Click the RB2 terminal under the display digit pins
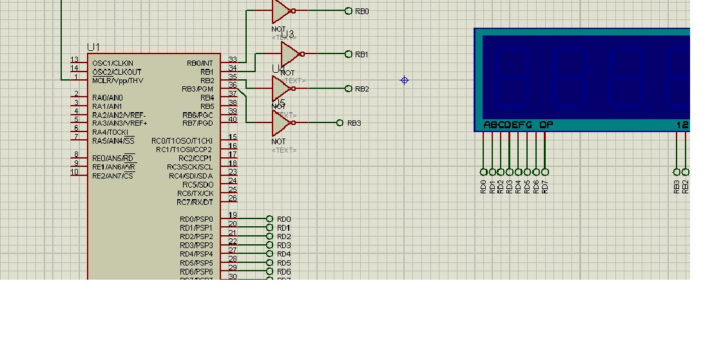This screenshot has height=348, width=721. click(x=685, y=172)
